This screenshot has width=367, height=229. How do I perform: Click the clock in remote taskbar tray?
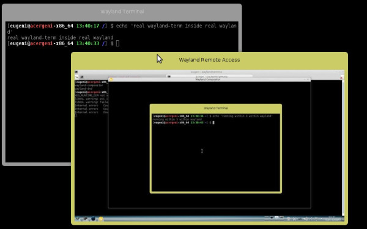[x=332, y=219]
